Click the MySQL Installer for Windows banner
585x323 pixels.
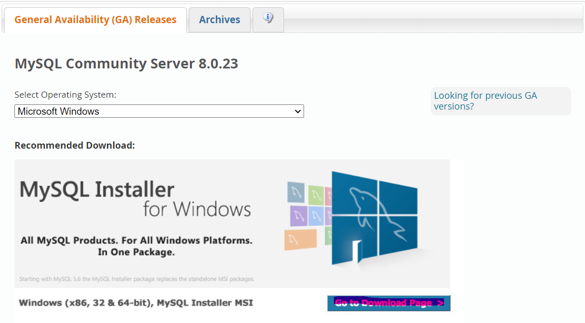[x=232, y=223]
